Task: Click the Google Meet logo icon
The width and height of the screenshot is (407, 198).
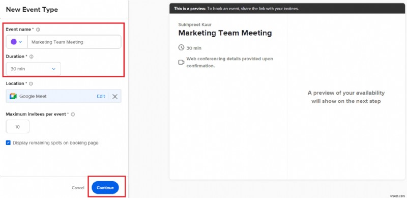Action: click(13, 96)
